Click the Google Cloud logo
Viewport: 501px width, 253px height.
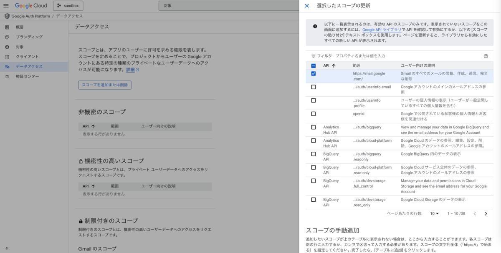(31, 6)
